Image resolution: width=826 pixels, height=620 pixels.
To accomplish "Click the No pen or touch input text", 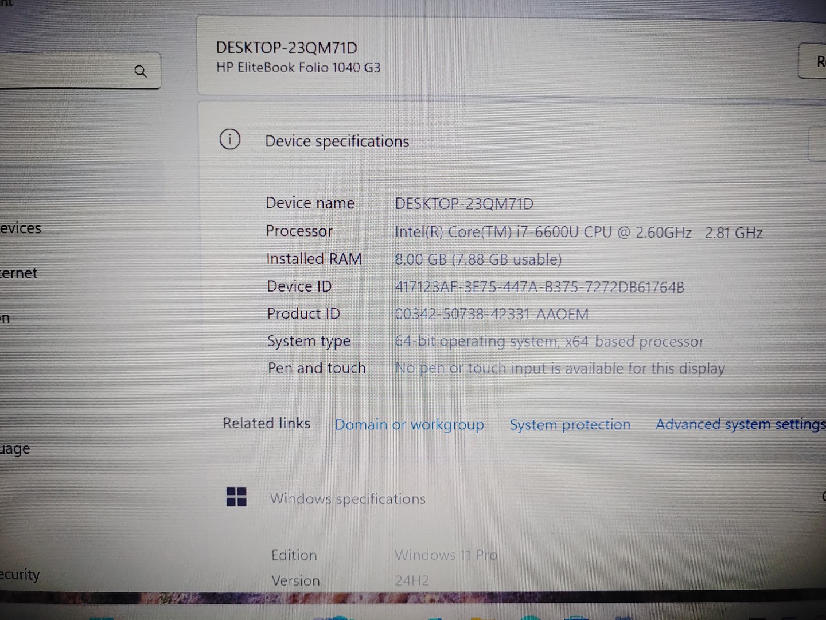I will coord(560,369).
